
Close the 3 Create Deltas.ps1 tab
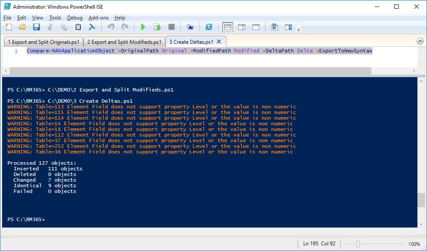(x=218, y=42)
